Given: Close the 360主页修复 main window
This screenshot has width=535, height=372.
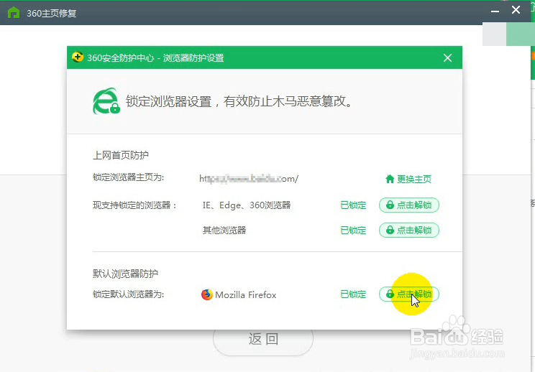Looking at the screenshot, I should point(516,10).
